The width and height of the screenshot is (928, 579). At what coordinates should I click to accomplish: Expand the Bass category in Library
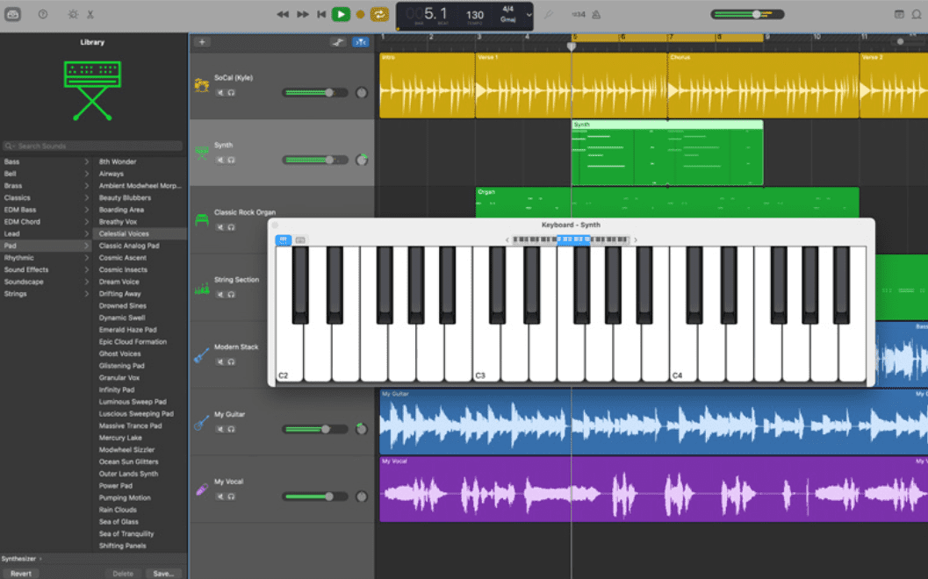tap(86, 162)
